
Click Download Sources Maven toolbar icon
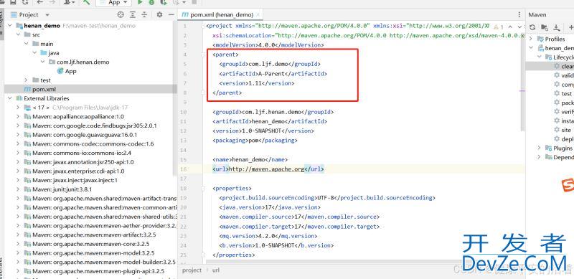tap(557, 27)
